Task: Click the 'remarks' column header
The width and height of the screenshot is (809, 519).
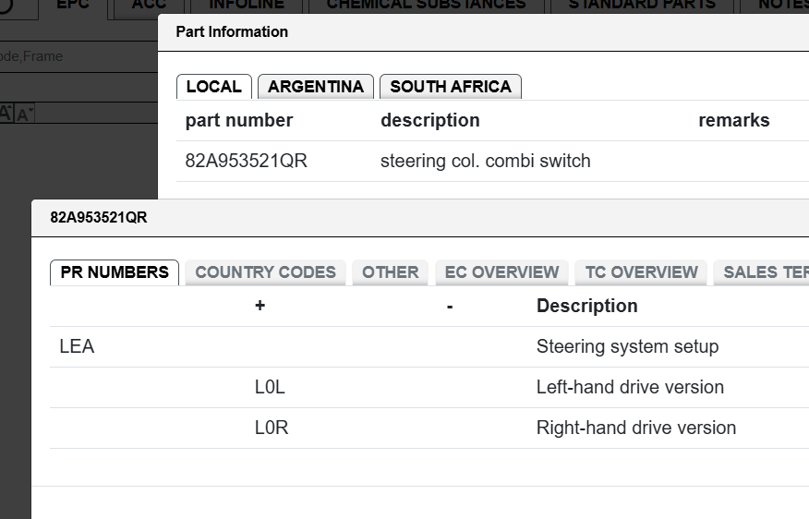Action: (733, 120)
